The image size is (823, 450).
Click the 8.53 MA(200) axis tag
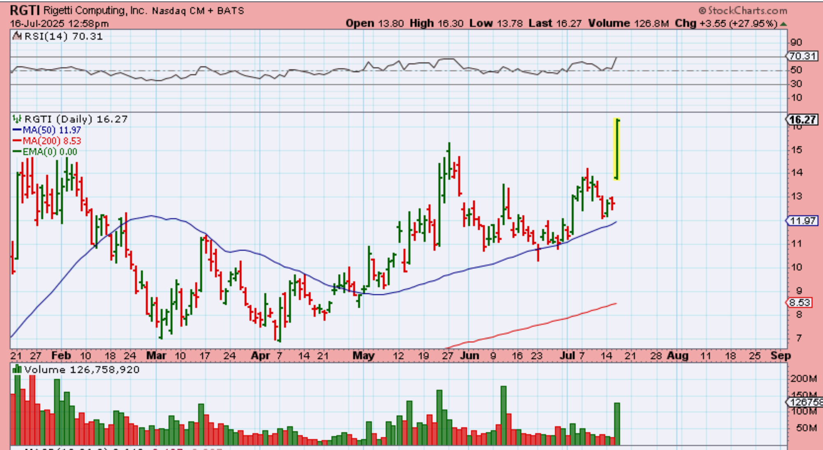point(799,302)
